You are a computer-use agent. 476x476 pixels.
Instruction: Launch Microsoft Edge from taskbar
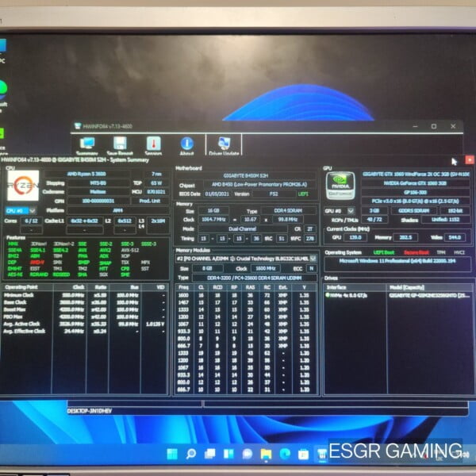point(285,454)
